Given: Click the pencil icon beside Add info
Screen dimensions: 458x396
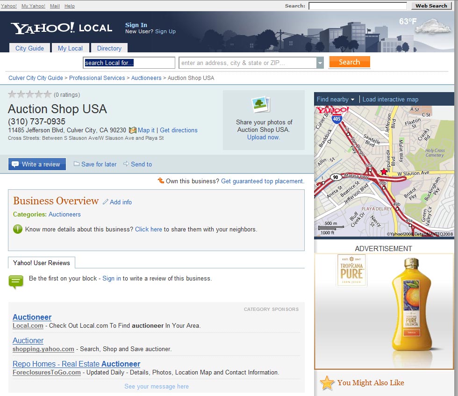Looking at the screenshot, I should point(106,202).
